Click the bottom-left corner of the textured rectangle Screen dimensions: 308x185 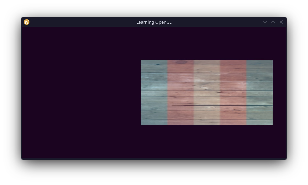coord(141,124)
